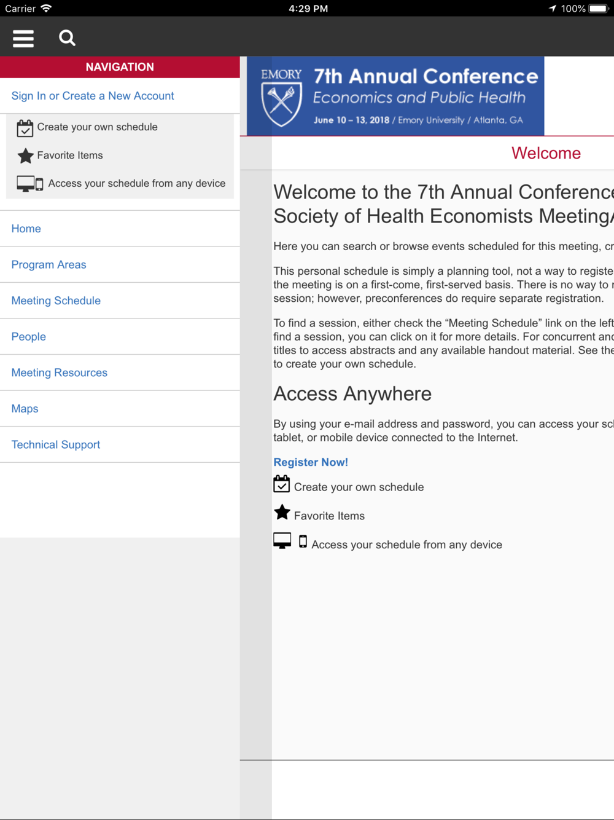Tap the search magnifier icon
This screenshot has width=614, height=820.
click(67, 38)
